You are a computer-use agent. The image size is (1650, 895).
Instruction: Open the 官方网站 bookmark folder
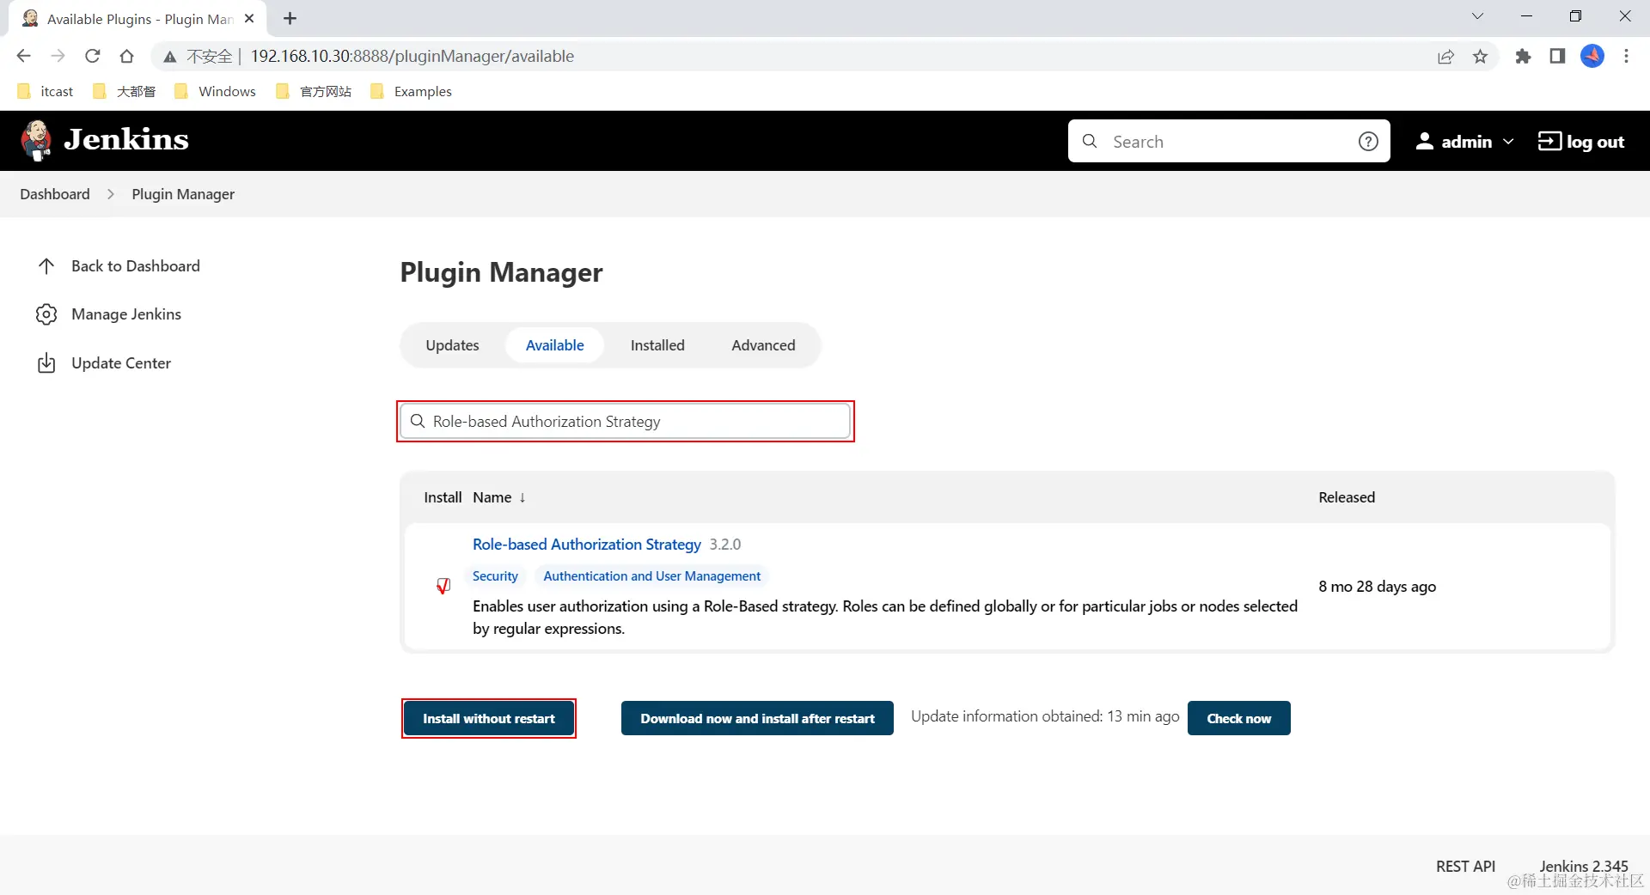(314, 91)
